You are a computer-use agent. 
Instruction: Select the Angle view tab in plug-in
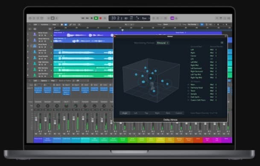pos(125,113)
